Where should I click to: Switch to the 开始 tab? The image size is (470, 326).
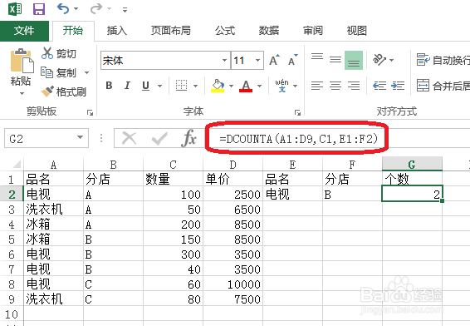coord(73,31)
